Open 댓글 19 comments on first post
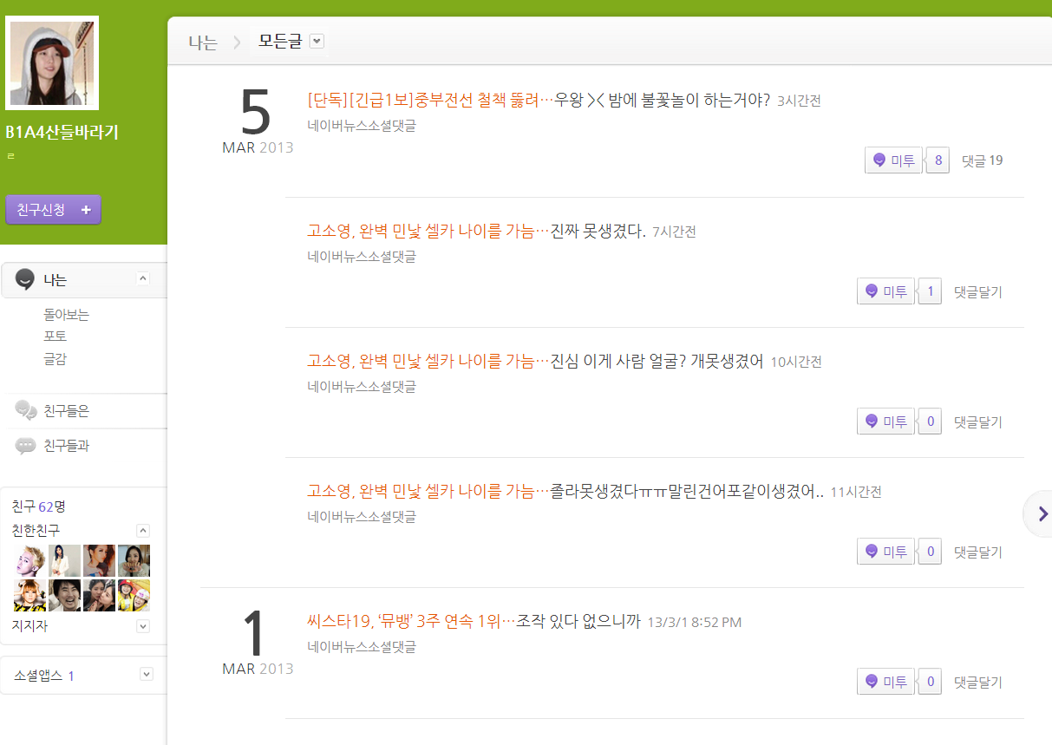The height and width of the screenshot is (745, 1052). click(x=982, y=160)
